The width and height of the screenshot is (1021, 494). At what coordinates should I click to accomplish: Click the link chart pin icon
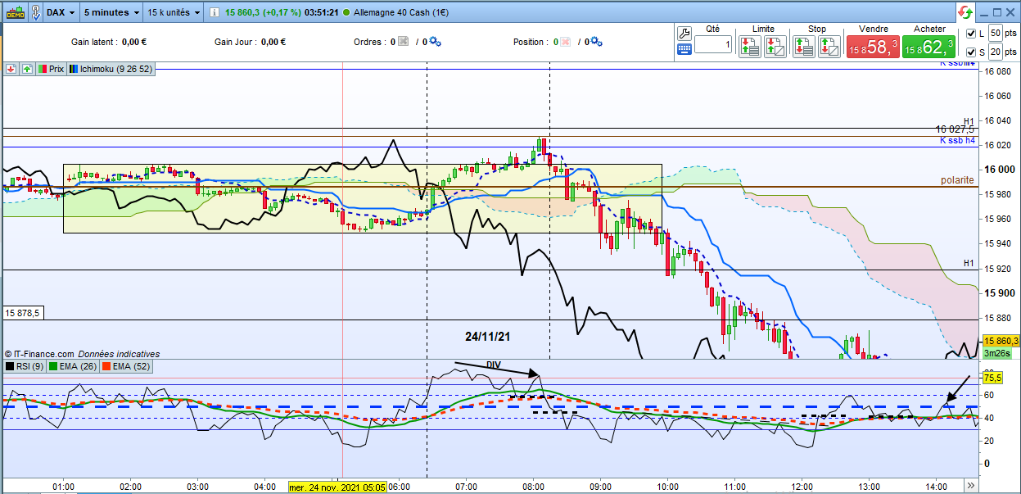tap(35, 13)
